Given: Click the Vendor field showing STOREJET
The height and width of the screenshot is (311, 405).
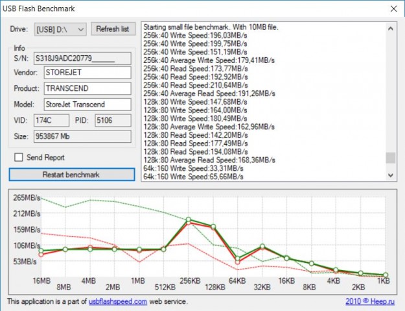Looking at the screenshot, I should (87, 72).
